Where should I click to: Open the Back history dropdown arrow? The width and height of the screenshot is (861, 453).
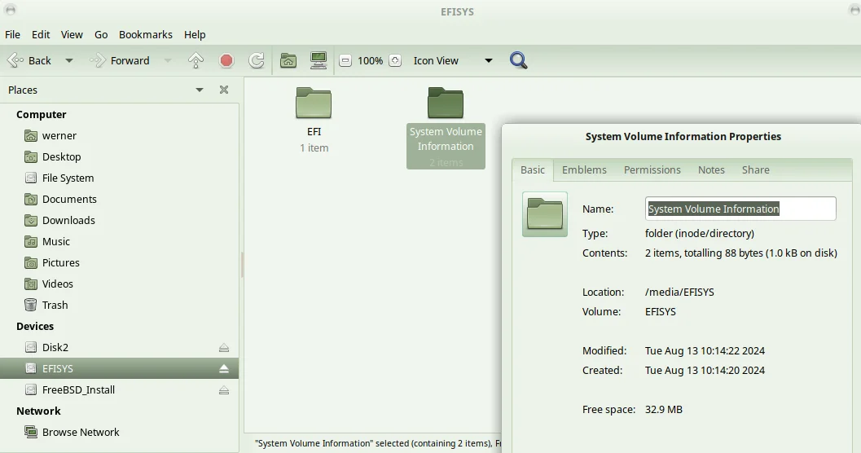coord(69,60)
